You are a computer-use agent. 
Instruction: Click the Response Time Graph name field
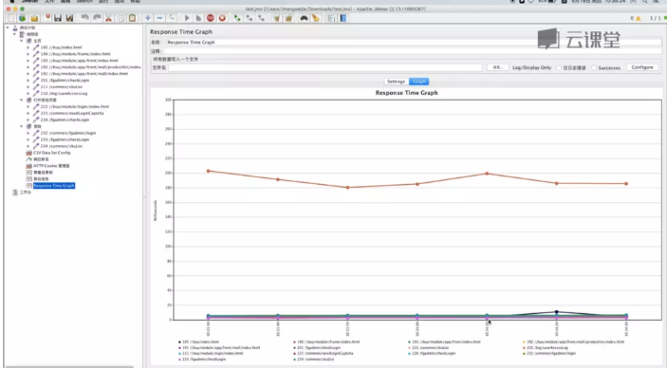(413, 42)
